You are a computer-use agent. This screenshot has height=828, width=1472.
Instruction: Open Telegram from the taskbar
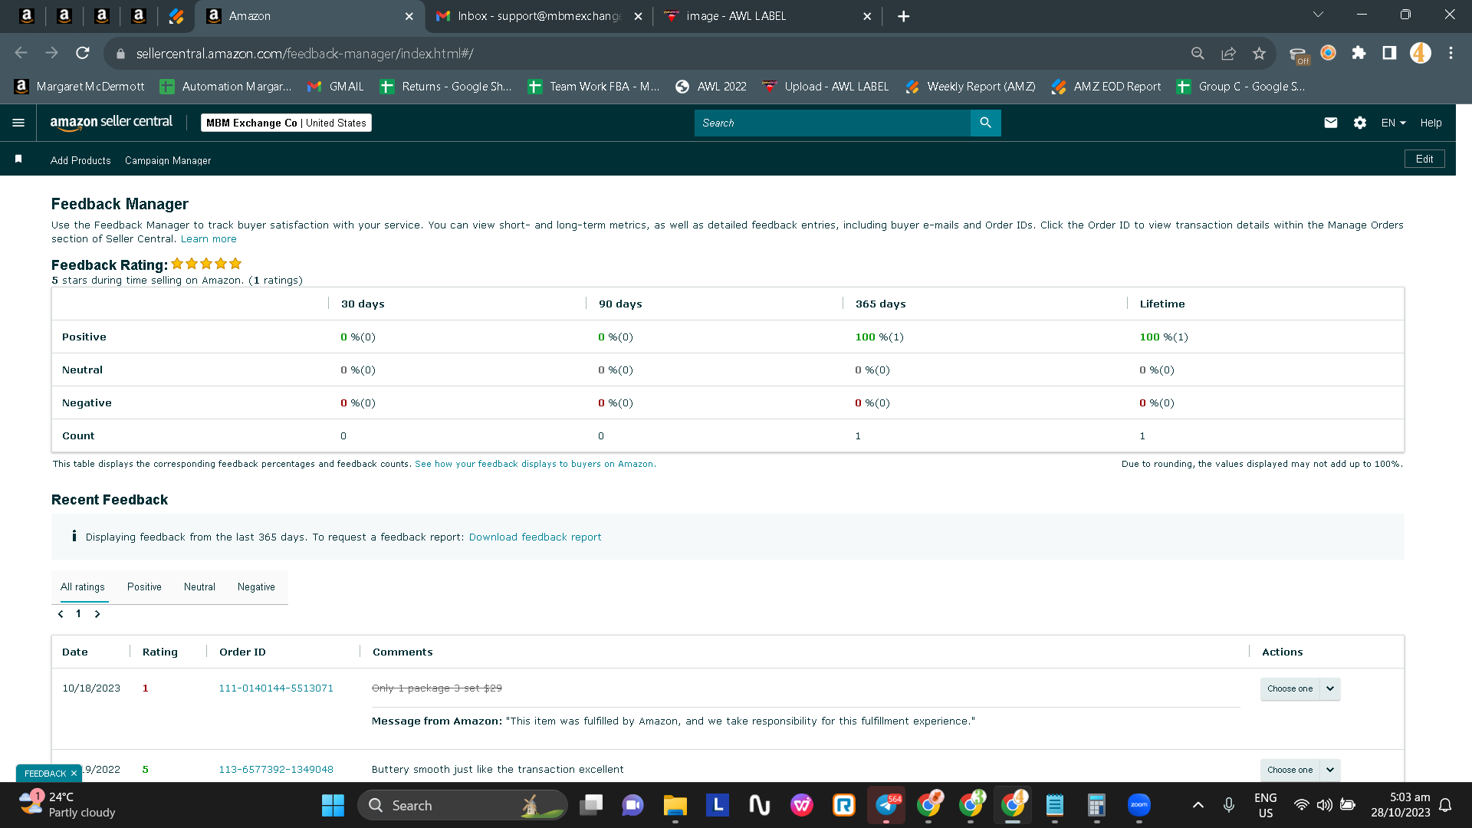(886, 805)
